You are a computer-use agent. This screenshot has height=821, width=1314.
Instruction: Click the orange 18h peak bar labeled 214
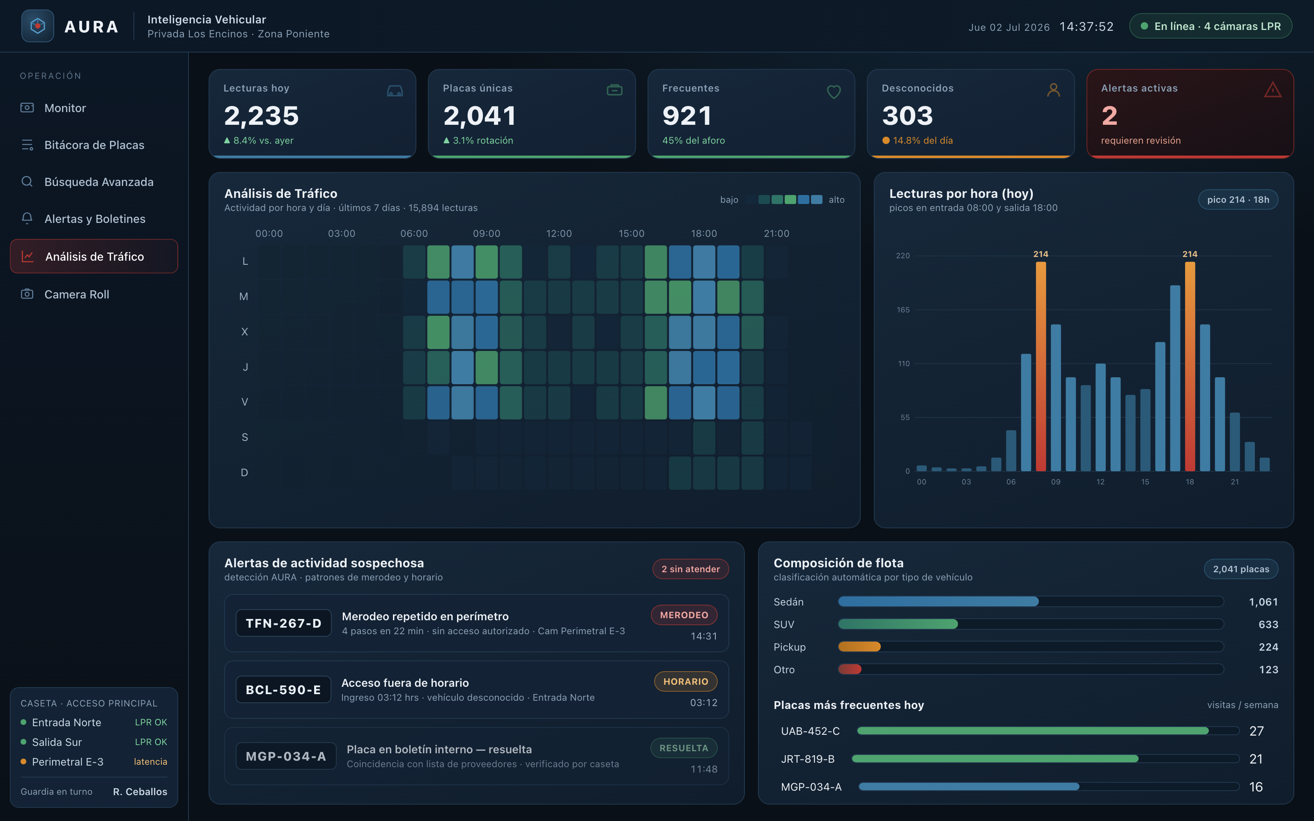(x=1190, y=366)
